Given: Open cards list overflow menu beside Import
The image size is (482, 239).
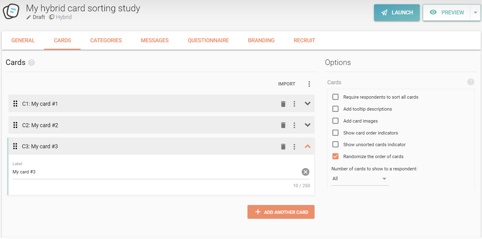Looking at the screenshot, I should pyautogui.click(x=309, y=84).
